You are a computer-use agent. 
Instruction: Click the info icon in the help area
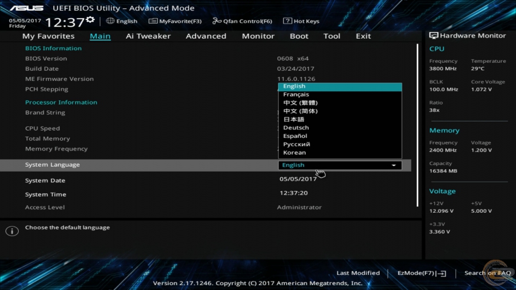pos(12,231)
